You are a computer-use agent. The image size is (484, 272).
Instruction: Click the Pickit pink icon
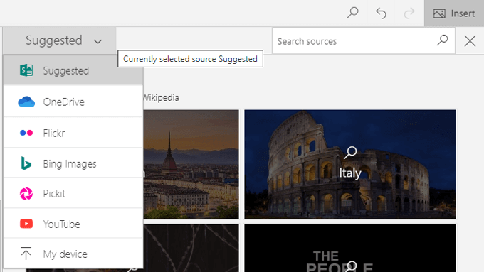[x=26, y=194]
